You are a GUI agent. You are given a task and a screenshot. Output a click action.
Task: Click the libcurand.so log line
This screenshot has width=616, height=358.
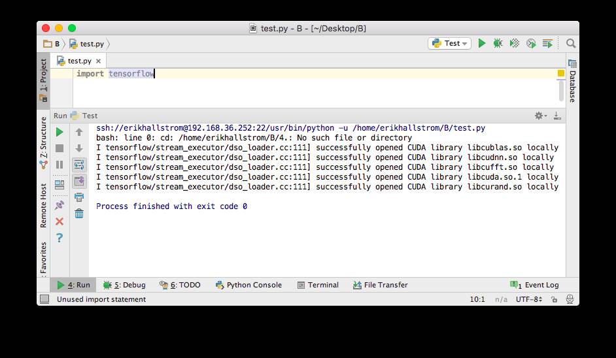coord(327,187)
